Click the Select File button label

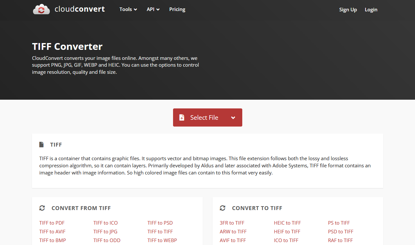(204, 117)
